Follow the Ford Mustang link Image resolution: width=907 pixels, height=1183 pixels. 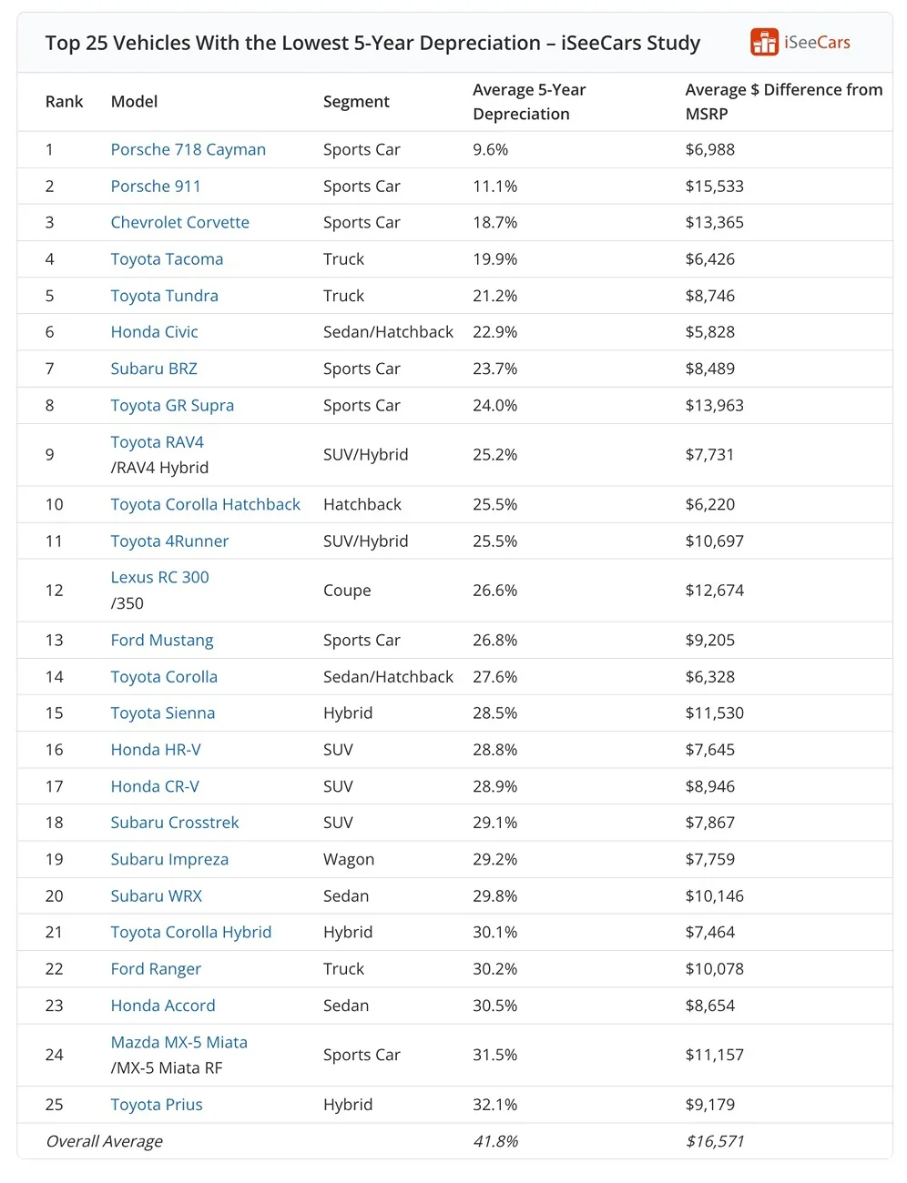[162, 640]
